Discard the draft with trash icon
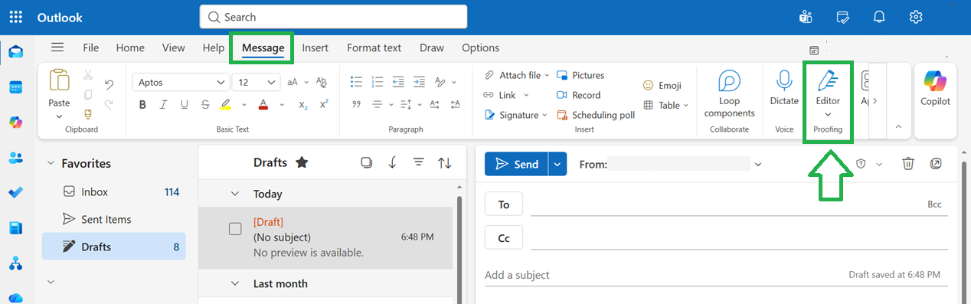This screenshot has width=971, height=304. coord(908,163)
